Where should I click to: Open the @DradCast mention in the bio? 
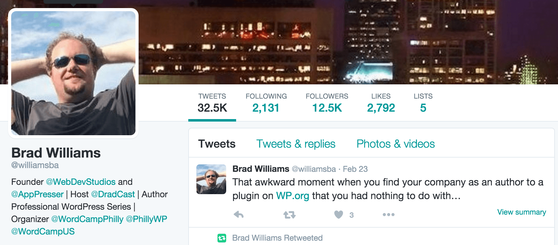tap(112, 194)
